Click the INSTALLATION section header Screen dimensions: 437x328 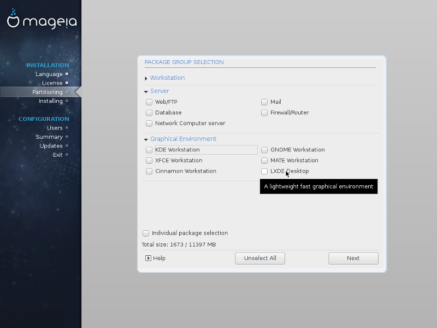tap(48, 65)
